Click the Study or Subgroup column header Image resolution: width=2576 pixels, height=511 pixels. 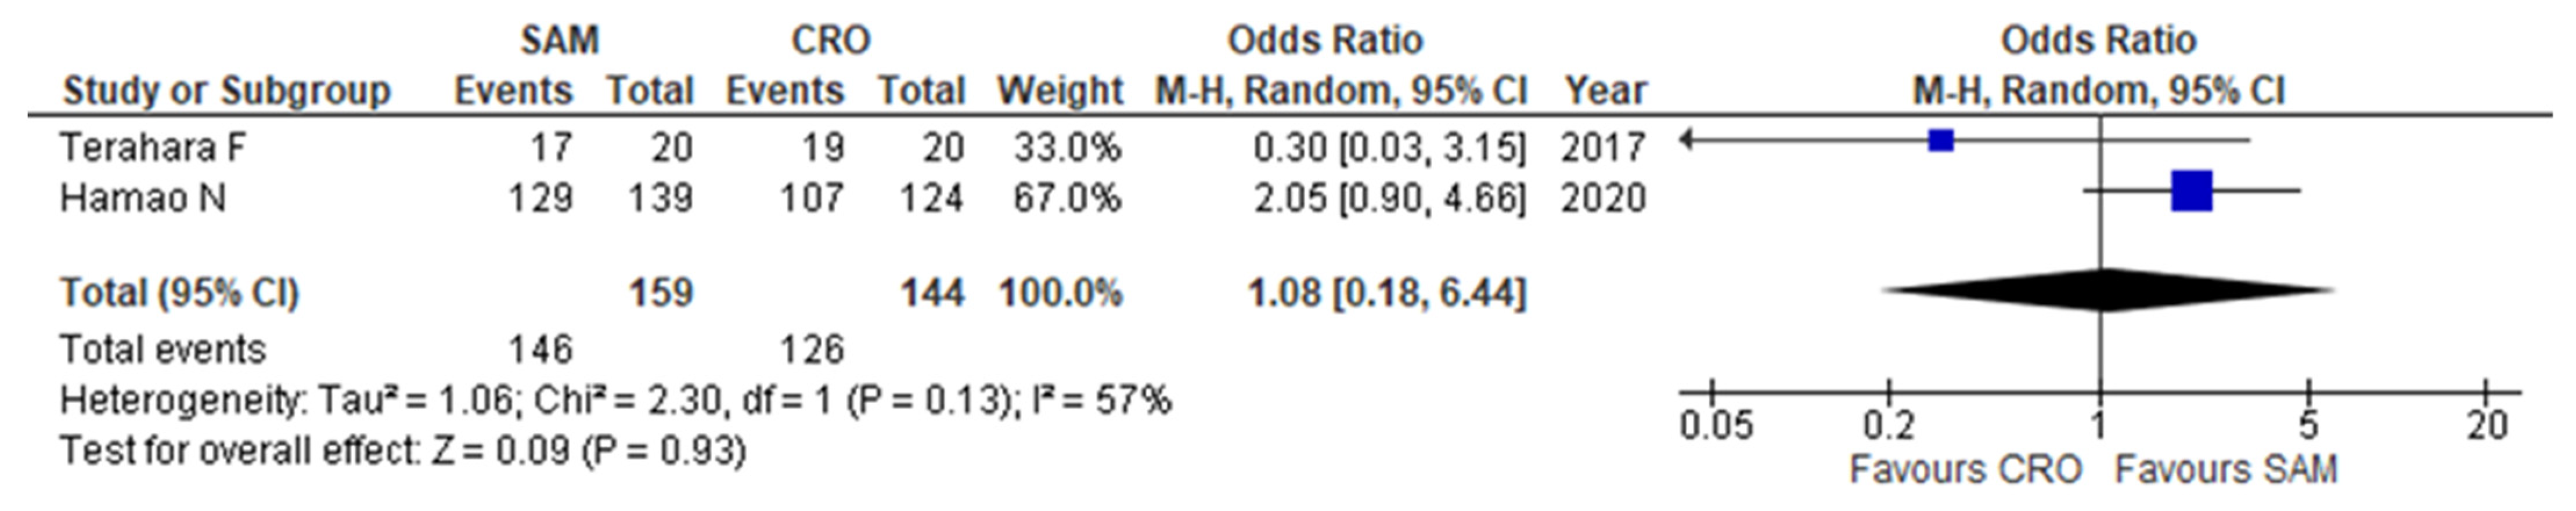tap(226, 91)
